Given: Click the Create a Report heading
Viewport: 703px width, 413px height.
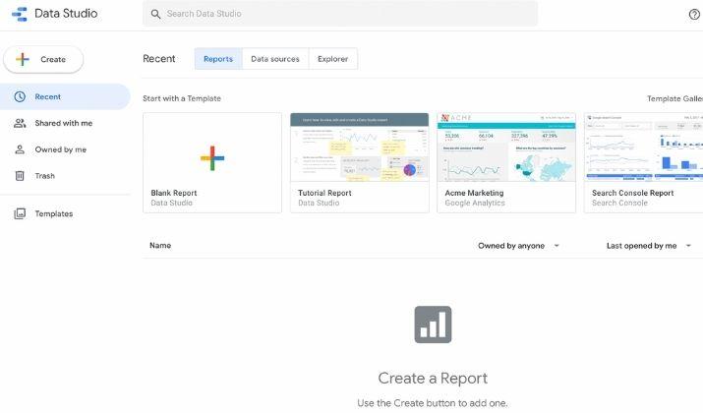Looking at the screenshot, I should click(433, 379).
